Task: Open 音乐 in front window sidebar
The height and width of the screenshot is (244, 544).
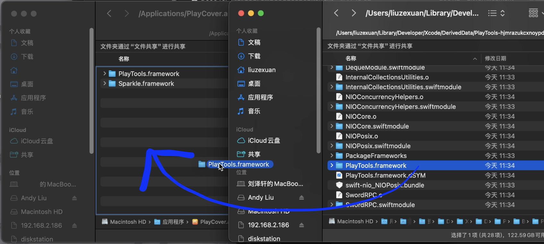Action: (x=254, y=111)
